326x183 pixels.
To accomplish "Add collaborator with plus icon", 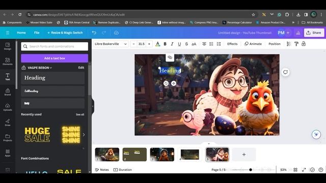I will (x=288, y=33).
